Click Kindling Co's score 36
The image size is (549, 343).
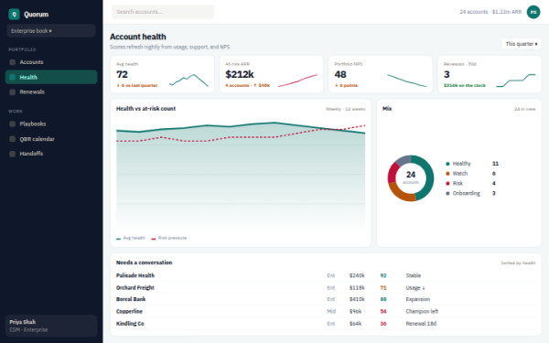coord(383,324)
